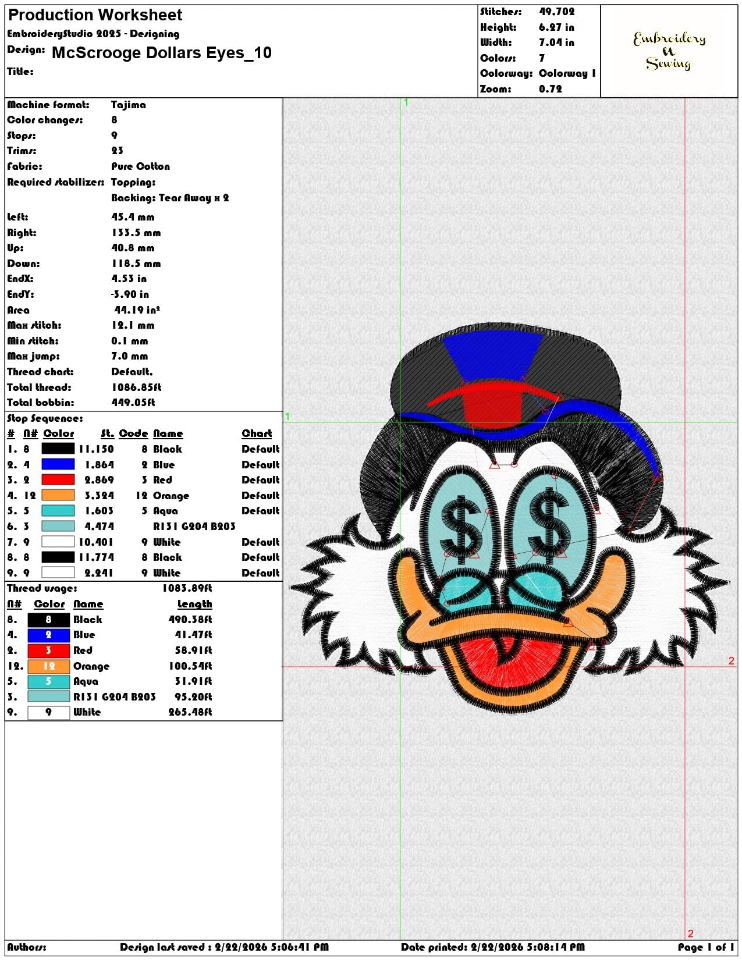The image size is (742, 960).
Task: Click the "Production Worksheet" page title
Action: pyautogui.click(x=95, y=15)
